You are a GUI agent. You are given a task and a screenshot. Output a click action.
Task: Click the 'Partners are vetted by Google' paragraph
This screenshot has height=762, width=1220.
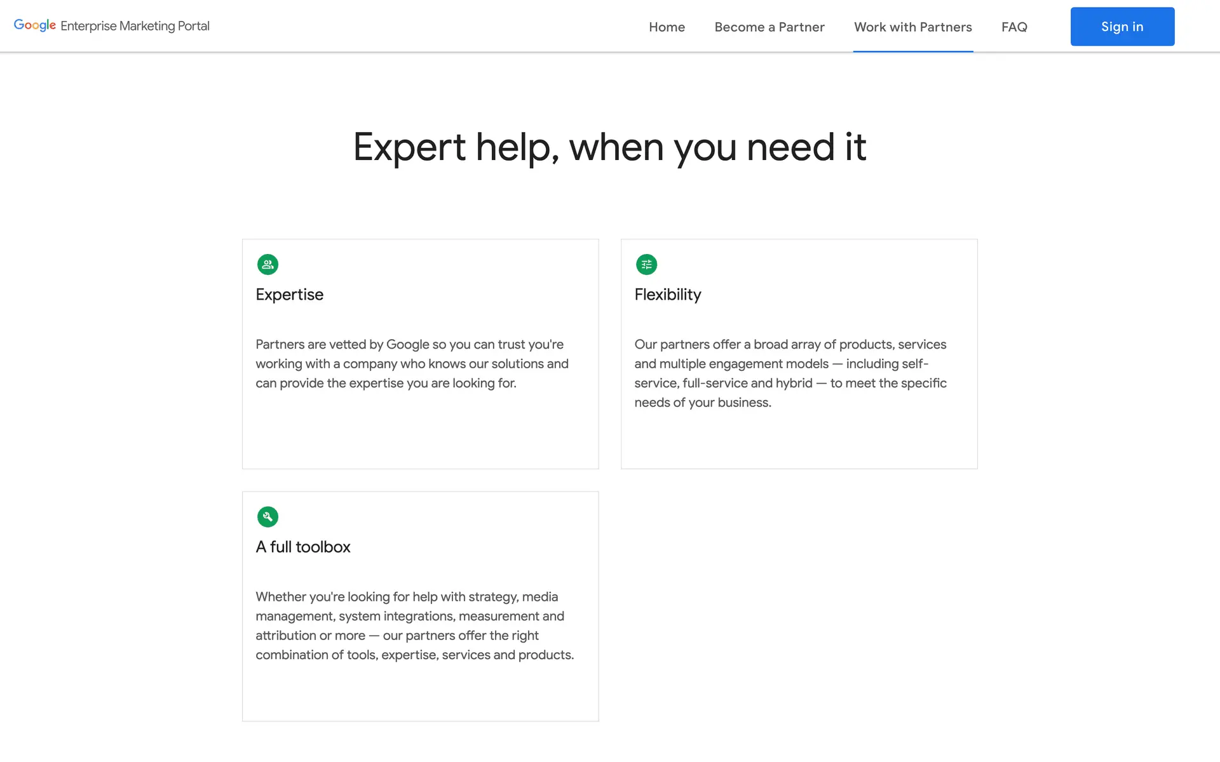coord(412,364)
